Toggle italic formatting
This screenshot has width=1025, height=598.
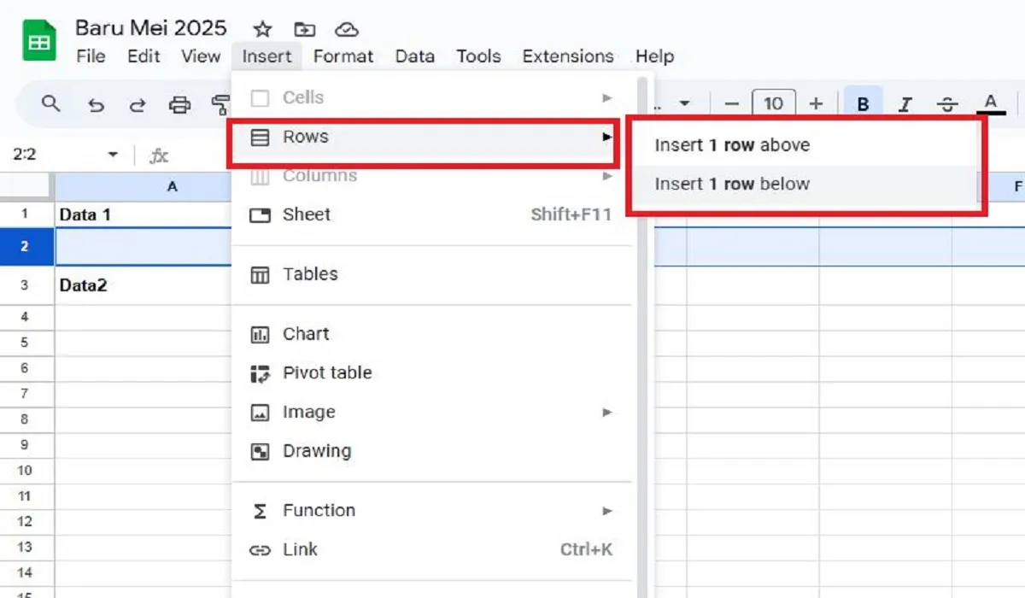pos(905,103)
